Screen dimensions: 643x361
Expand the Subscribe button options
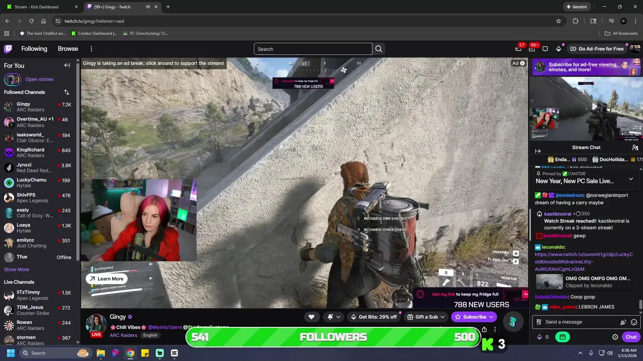[x=491, y=317]
